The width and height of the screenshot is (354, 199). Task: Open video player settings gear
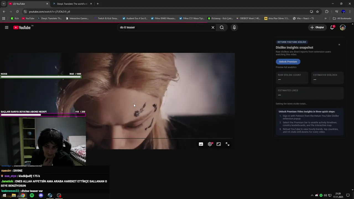pos(210,144)
